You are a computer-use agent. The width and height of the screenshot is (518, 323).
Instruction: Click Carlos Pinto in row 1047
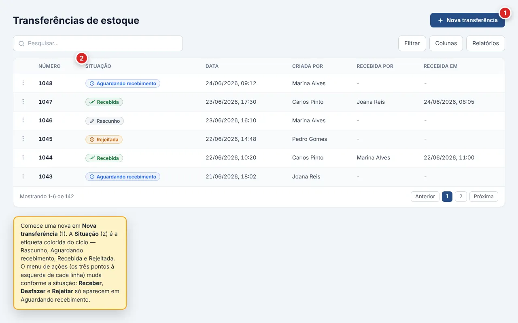[x=308, y=102]
